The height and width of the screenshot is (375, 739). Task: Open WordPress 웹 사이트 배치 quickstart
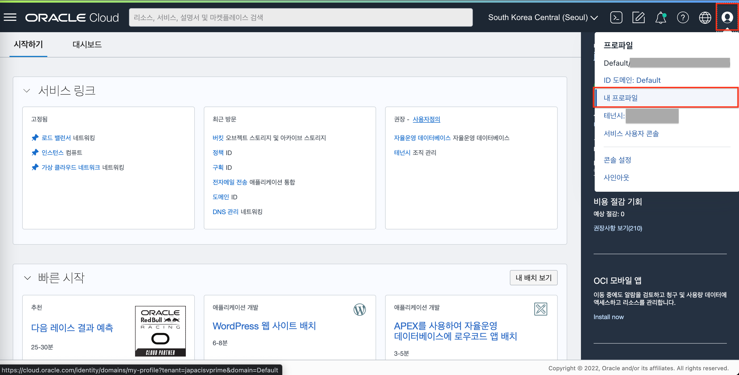[264, 326]
